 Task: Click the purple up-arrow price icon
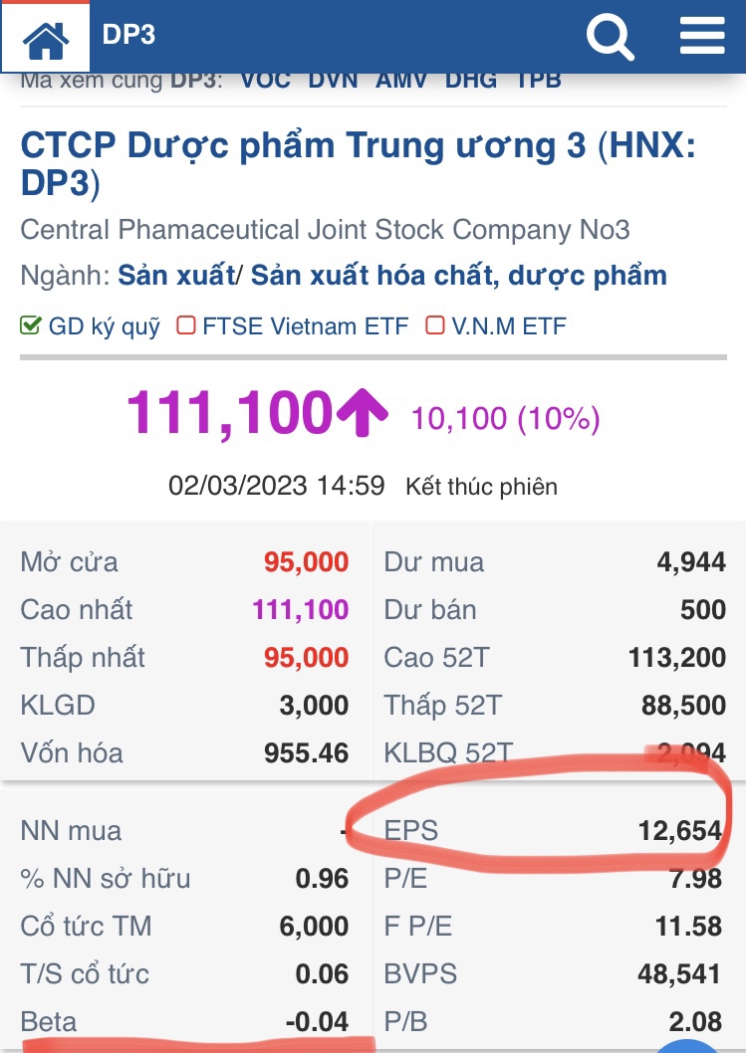(362, 412)
